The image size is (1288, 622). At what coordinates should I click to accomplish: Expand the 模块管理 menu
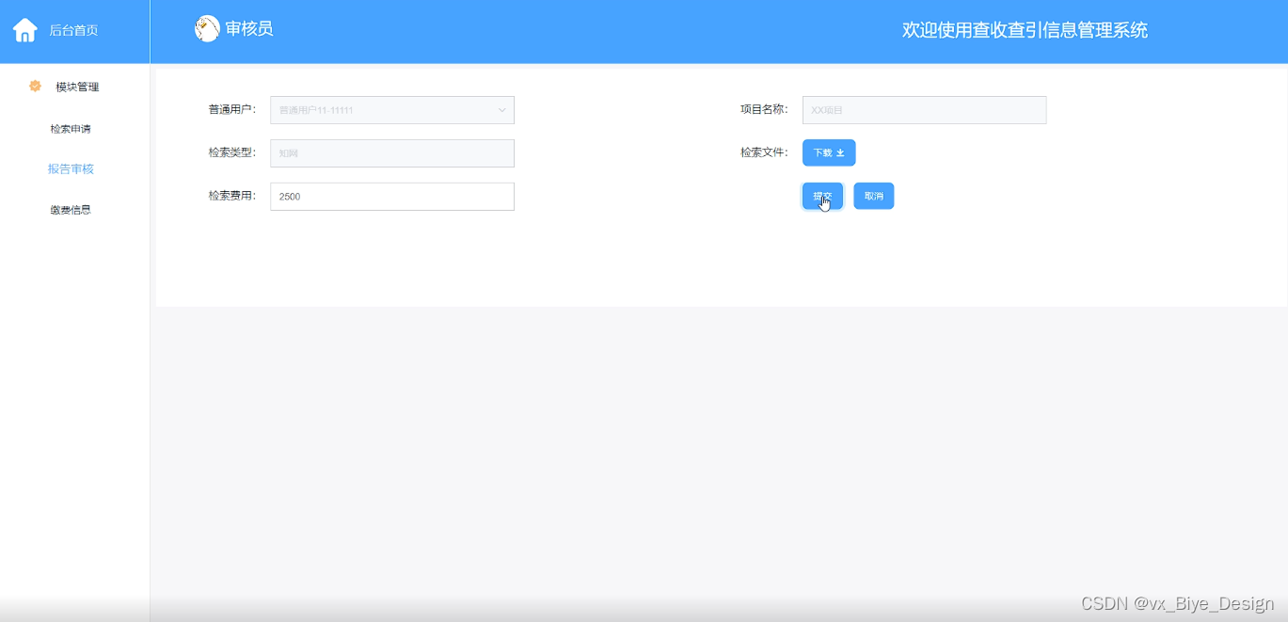click(x=75, y=87)
